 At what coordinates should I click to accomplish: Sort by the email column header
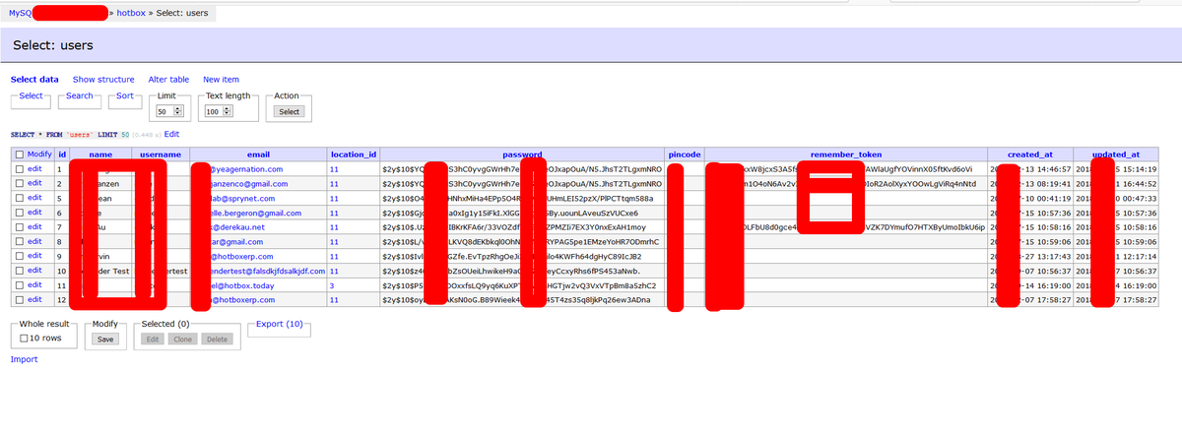tap(257, 154)
